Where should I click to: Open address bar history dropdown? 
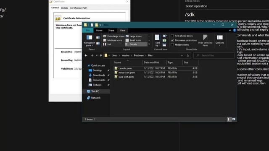(182, 55)
